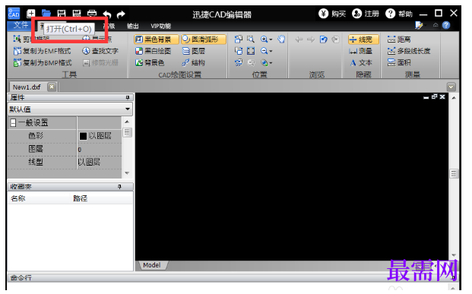This screenshot has width=472, height=294.
Task: Restore the drawing area inner window
Action: [x=434, y=96]
